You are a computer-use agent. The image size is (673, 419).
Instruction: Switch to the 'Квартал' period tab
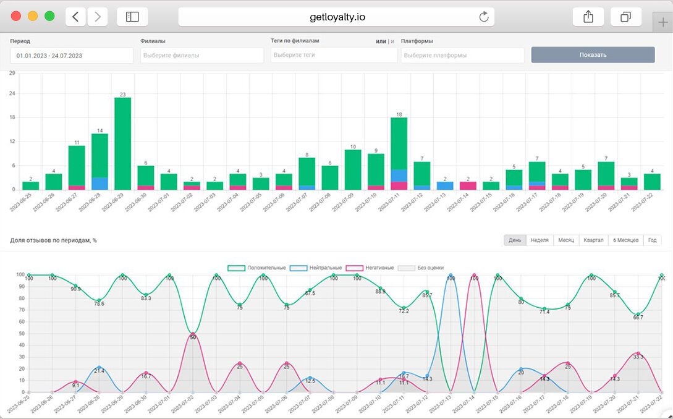(594, 240)
